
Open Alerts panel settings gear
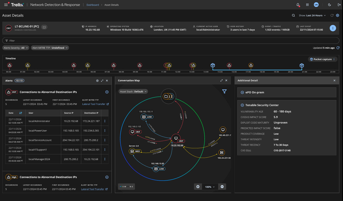(97, 81)
